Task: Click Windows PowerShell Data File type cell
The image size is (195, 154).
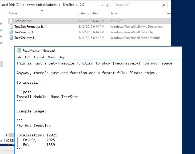Action: (132, 32)
